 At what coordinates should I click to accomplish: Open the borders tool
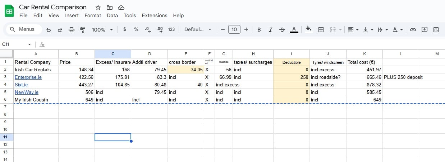321,30
